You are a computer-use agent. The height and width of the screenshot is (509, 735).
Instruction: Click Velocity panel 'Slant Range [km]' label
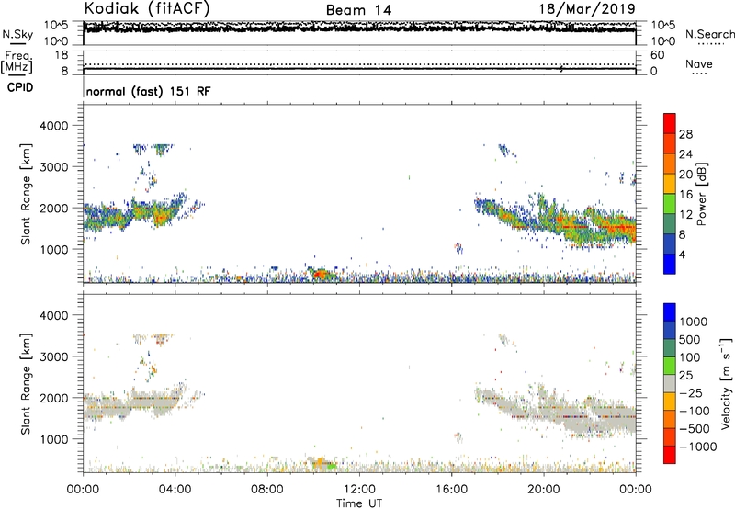pos(26,383)
